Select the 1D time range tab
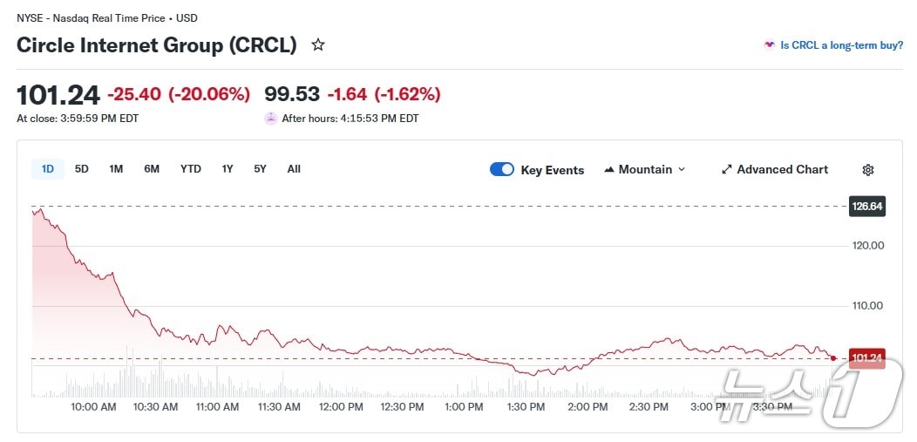The width and height of the screenshot is (917, 442). [48, 169]
